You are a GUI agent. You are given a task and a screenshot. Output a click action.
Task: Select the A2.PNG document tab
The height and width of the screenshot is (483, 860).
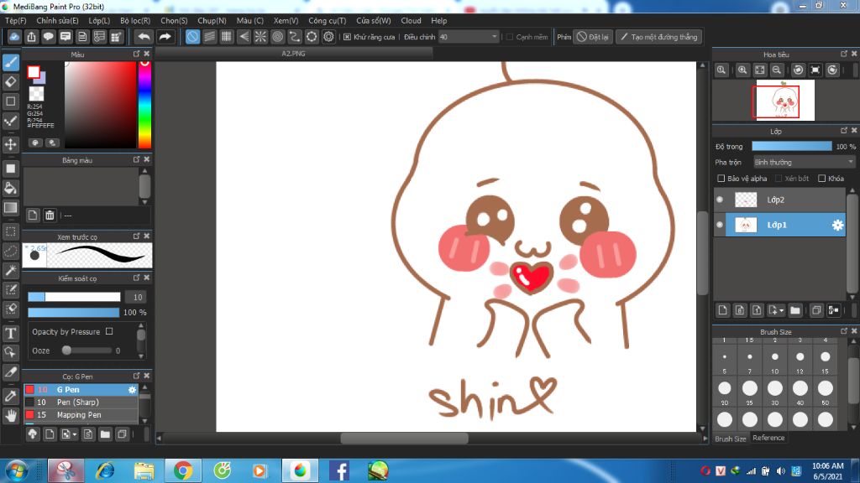tap(294, 54)
